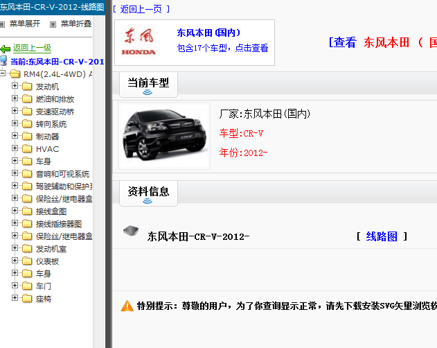Click the green back arrow icon
The width and height of the screenshot is (437, 348).
[6, 49]
